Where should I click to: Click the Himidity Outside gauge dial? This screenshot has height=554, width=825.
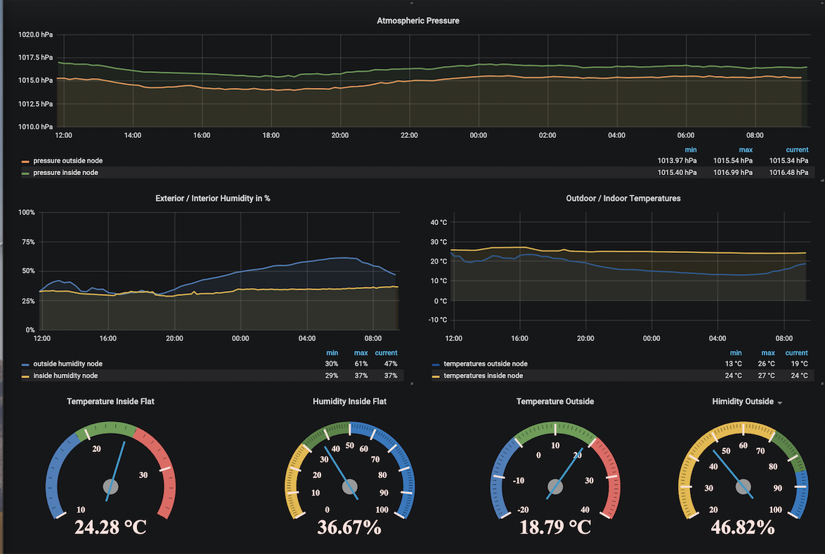point(742,470)
